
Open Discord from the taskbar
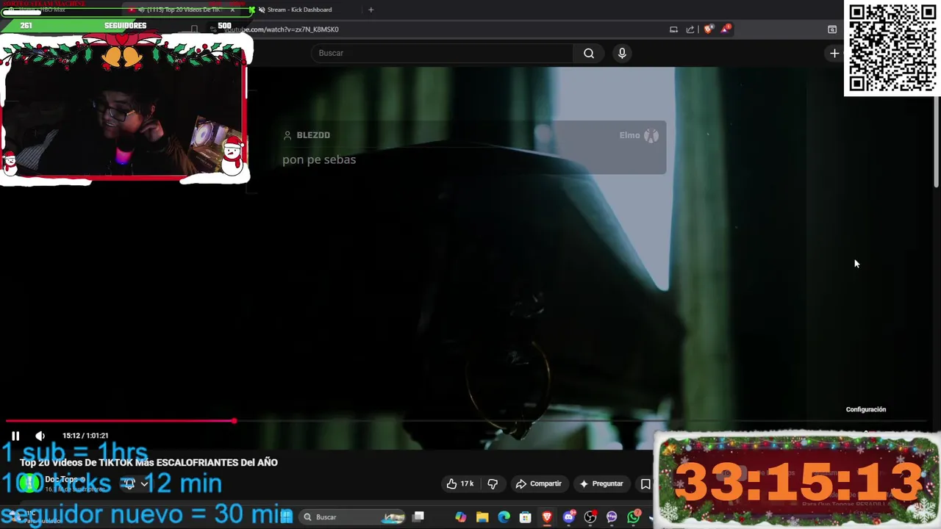[568, 517]
